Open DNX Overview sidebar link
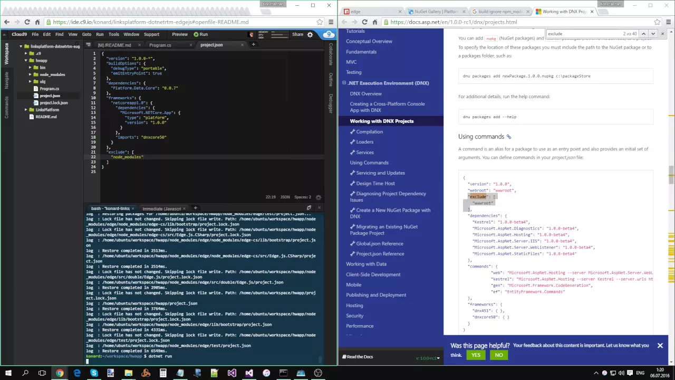Viewport: 675px width, 380px height. coord(365,93)
